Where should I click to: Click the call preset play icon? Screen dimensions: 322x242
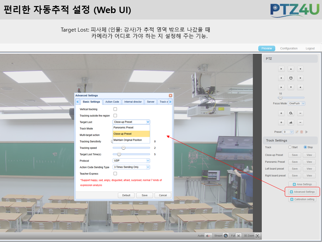(307, 132)
